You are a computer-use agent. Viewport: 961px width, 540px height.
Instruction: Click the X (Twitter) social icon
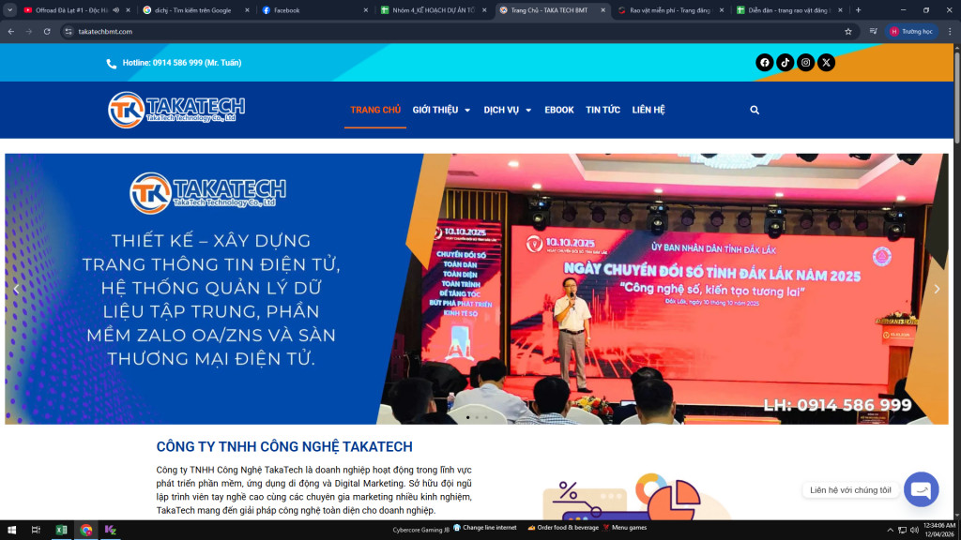(x=826, y=63)
